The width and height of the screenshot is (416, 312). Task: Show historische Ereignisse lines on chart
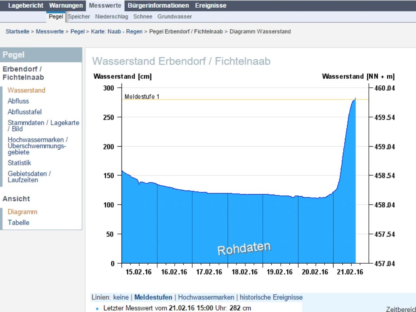(271, 297)
